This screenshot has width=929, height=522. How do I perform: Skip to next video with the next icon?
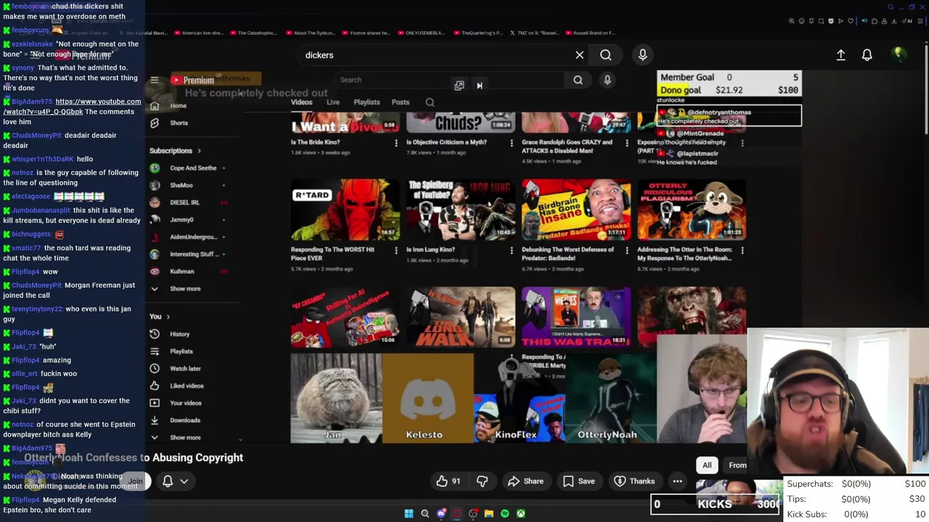[479, 86]
